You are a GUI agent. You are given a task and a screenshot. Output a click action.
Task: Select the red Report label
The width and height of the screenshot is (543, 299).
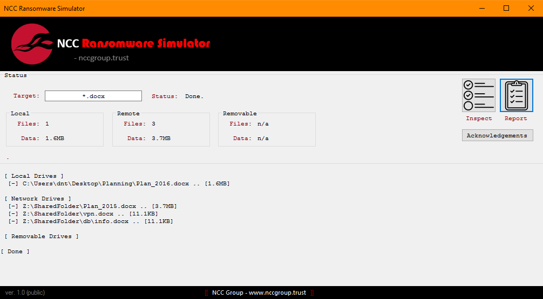tap(515, 119)
